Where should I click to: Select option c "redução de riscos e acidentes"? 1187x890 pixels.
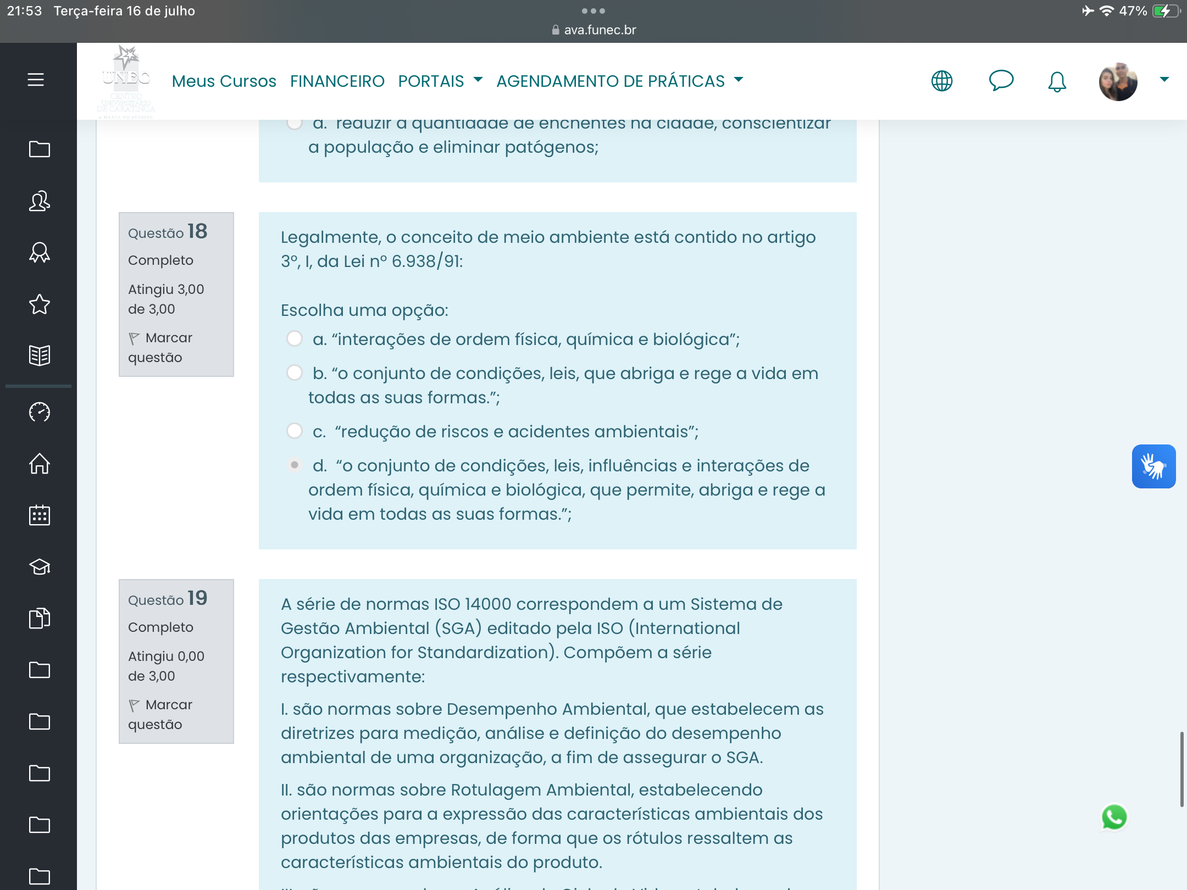(x=295, y=431)
